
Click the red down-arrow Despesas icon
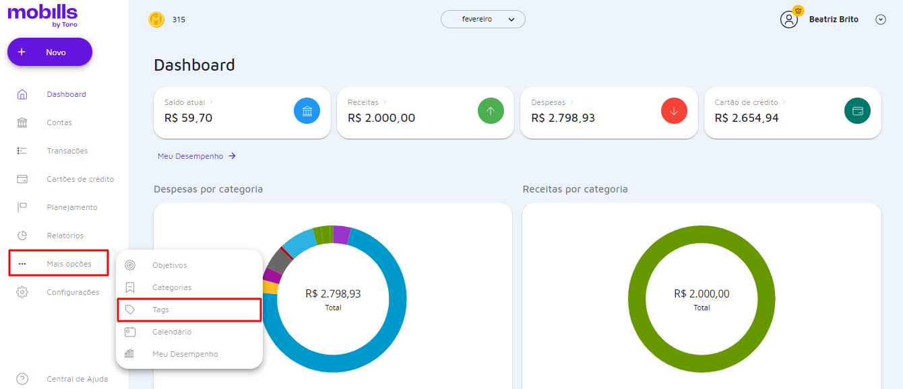(x=674, y=111)
